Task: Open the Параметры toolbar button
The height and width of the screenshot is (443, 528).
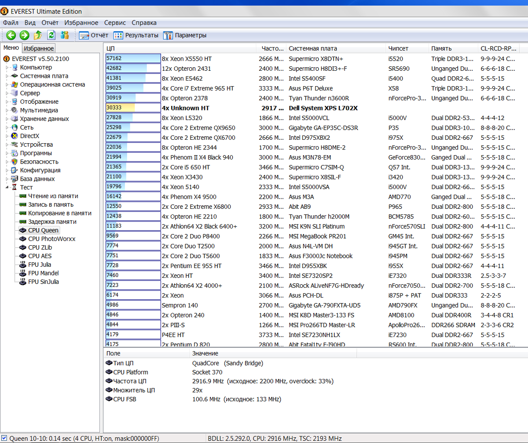Action: [185, 35]
